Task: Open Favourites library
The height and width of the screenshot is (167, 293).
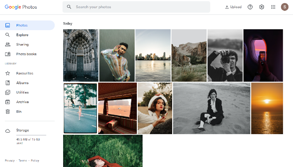Action: pyautogui.click(x=25, y=73)
